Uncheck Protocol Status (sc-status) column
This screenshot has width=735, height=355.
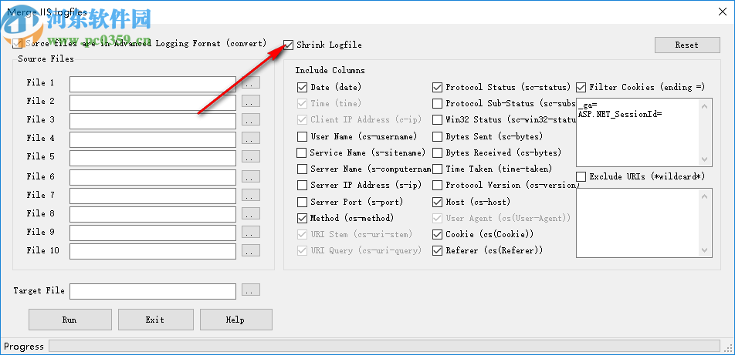pos(437,87)
